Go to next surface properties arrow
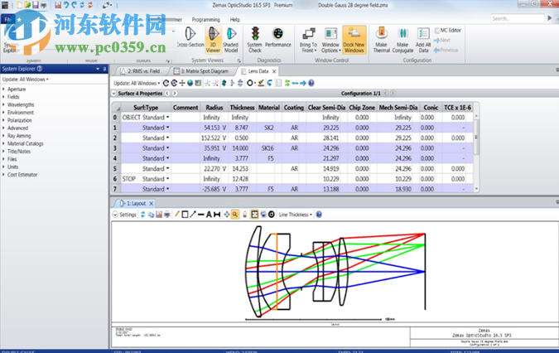559x353 pixels. [x=175, y=94]
